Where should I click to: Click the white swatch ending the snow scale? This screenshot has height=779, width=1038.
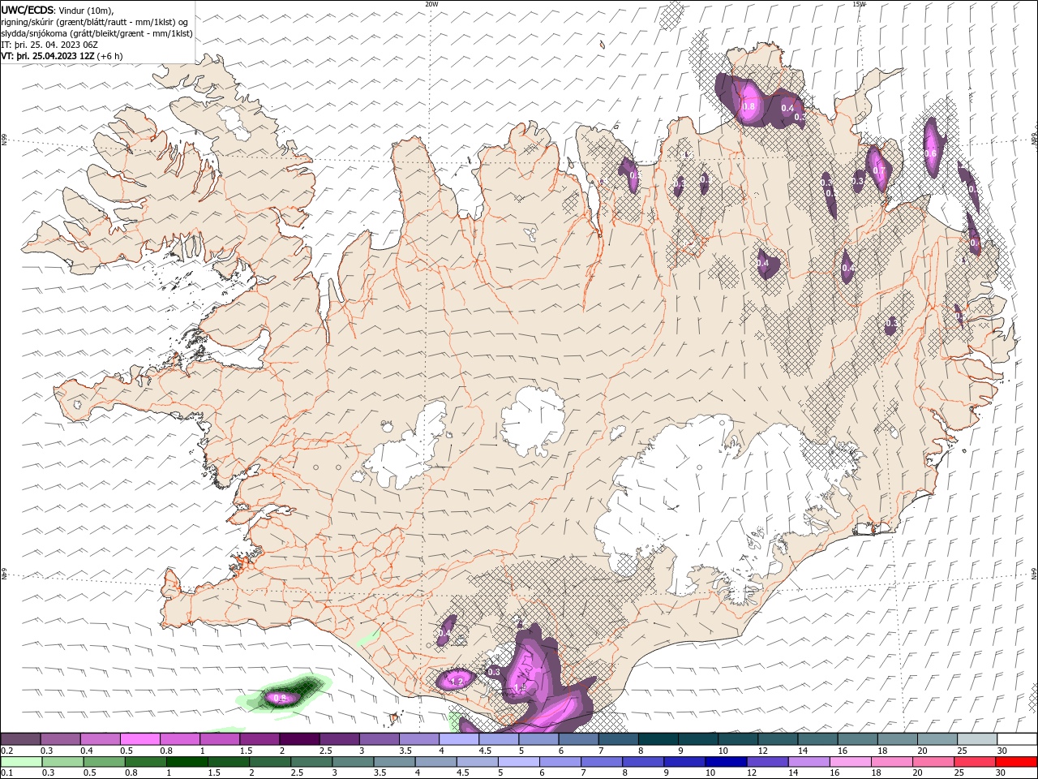pyautogui.click(x=1017, y=739)
